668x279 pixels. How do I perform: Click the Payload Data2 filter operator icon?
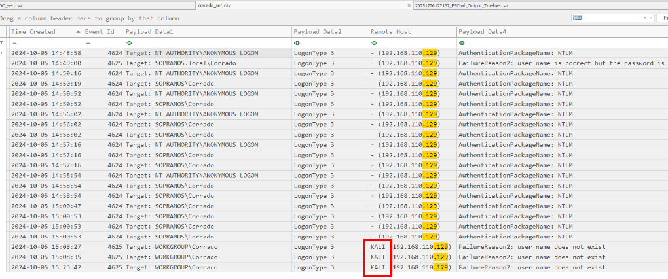[297, 42]
